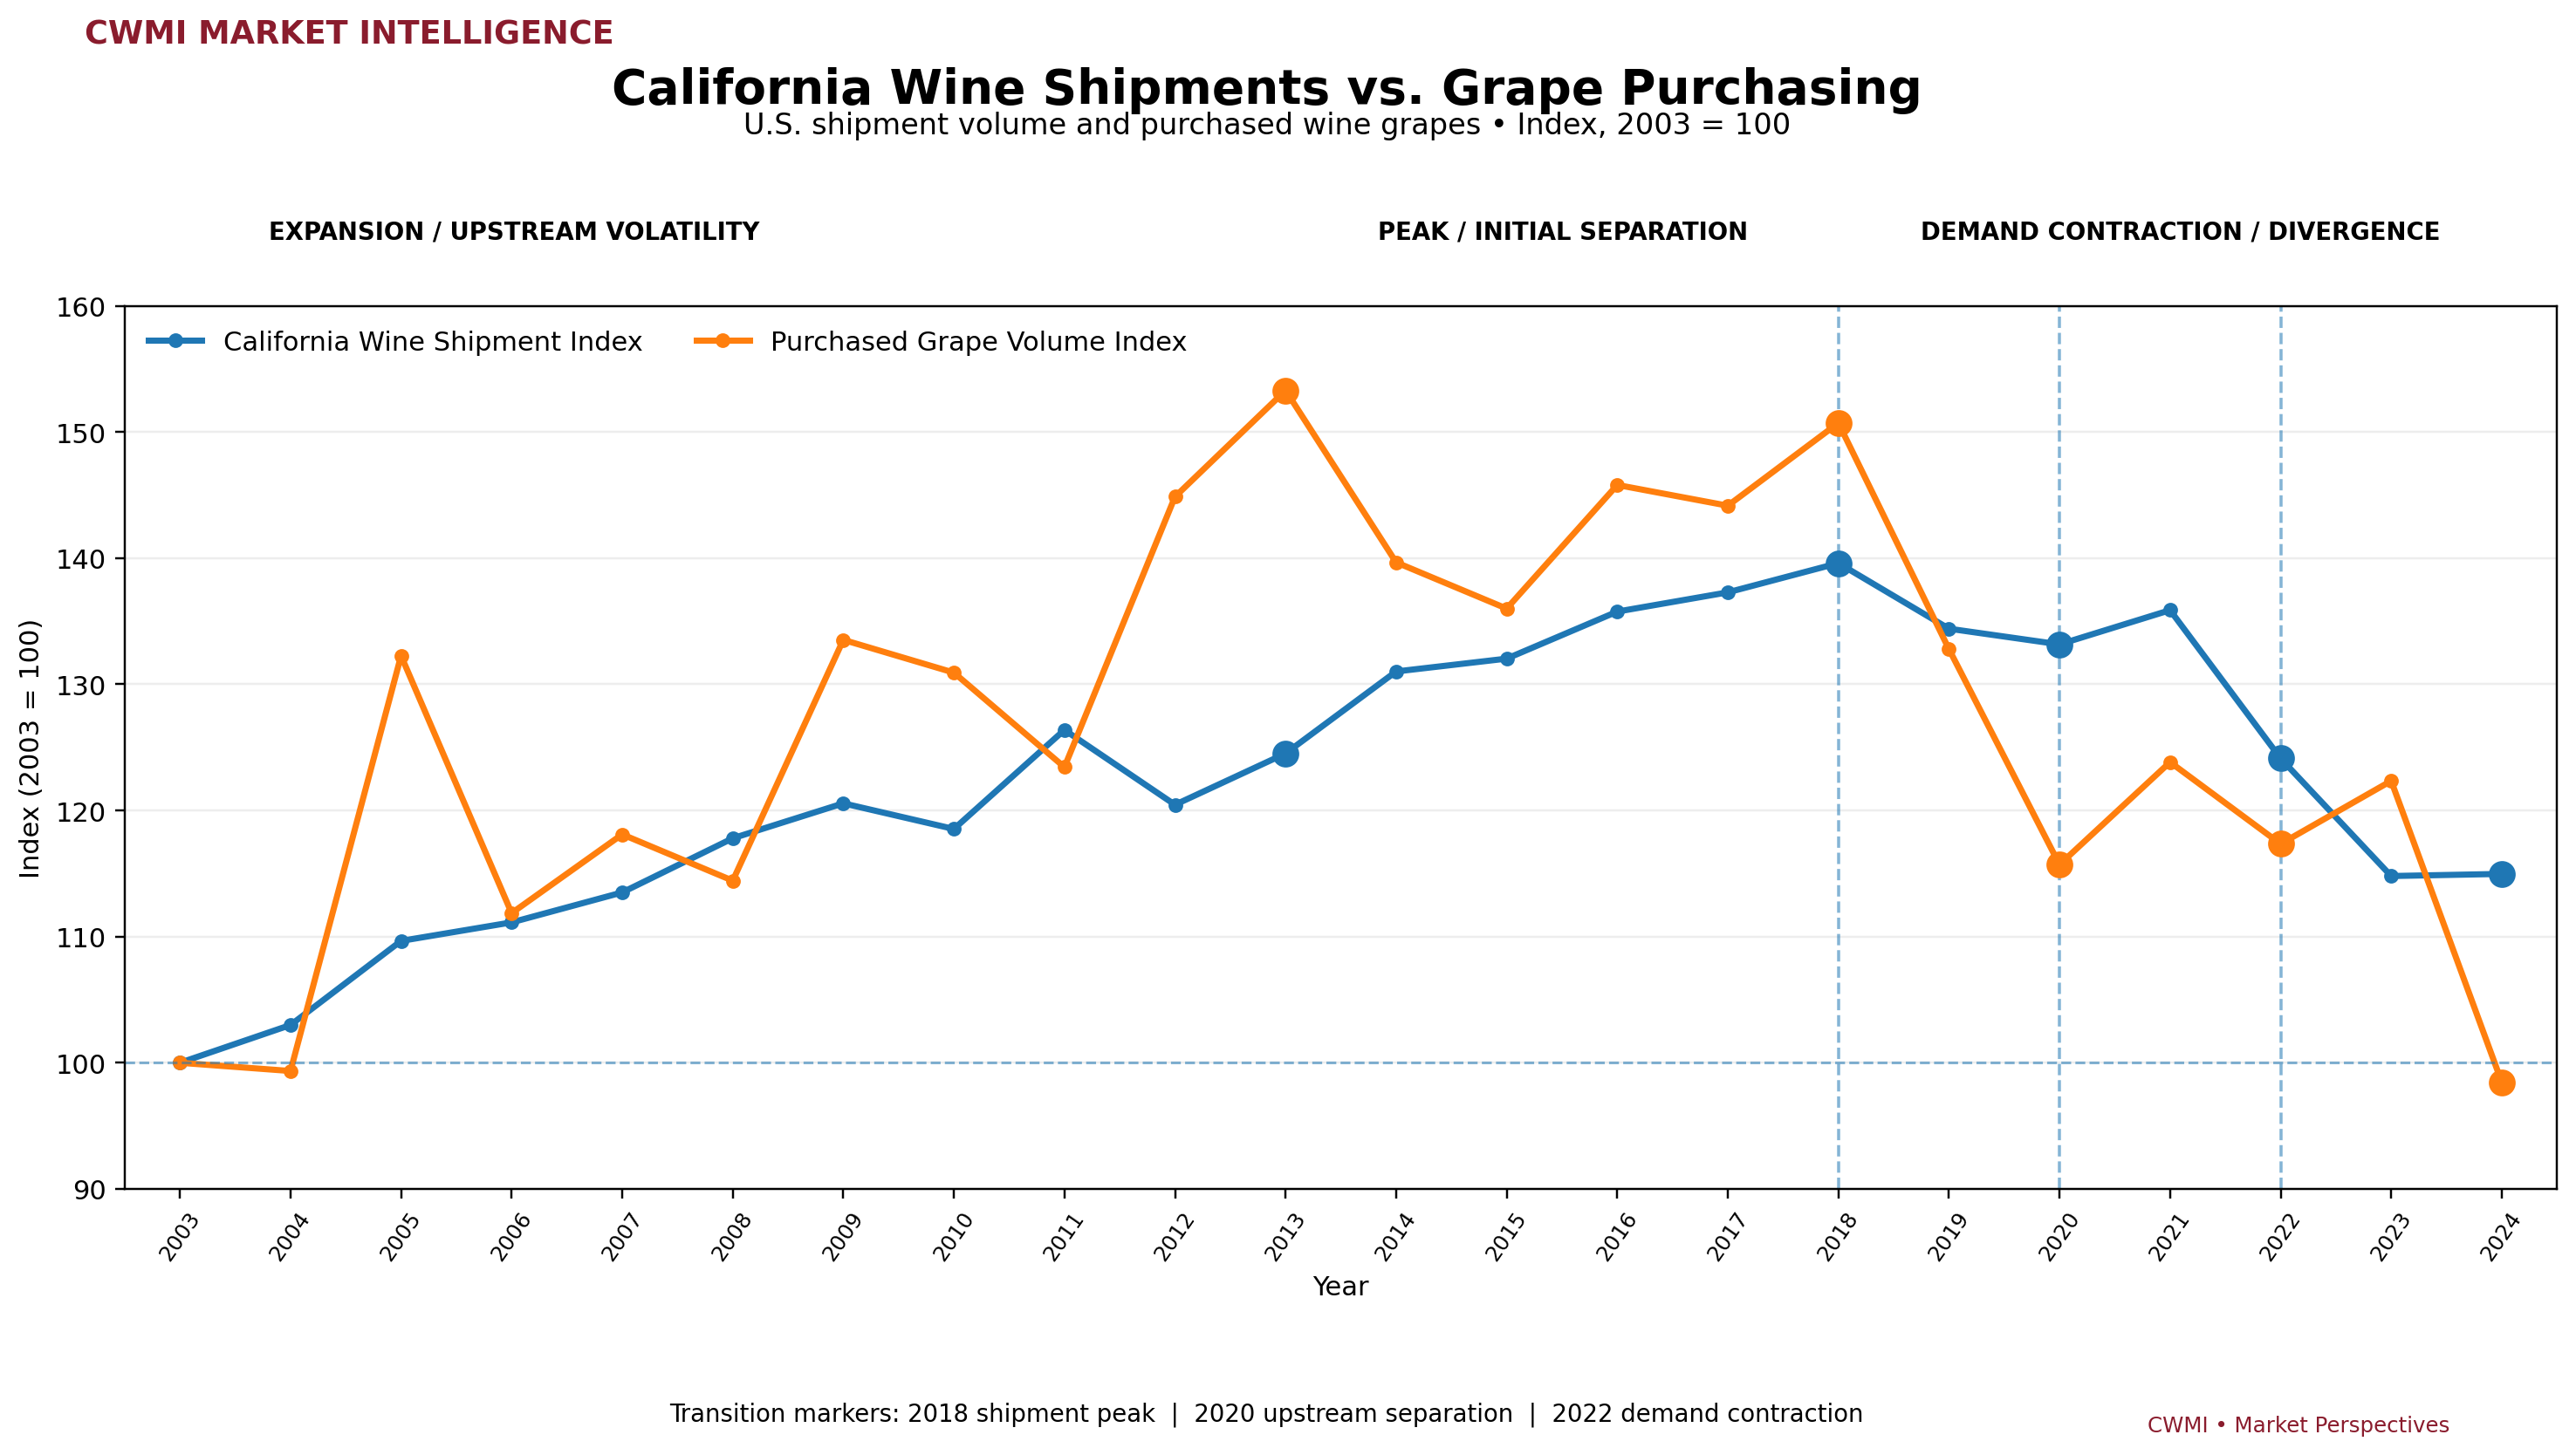Click California Wine Shipment Index legend entry

point(394,342)
